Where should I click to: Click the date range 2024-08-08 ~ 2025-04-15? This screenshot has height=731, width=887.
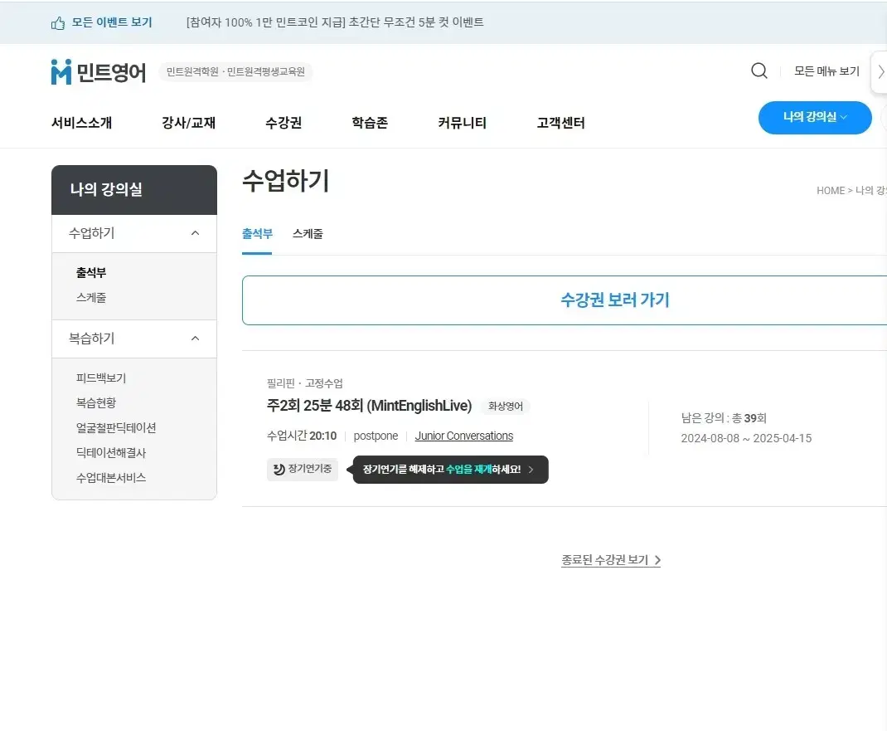[746, 438]
